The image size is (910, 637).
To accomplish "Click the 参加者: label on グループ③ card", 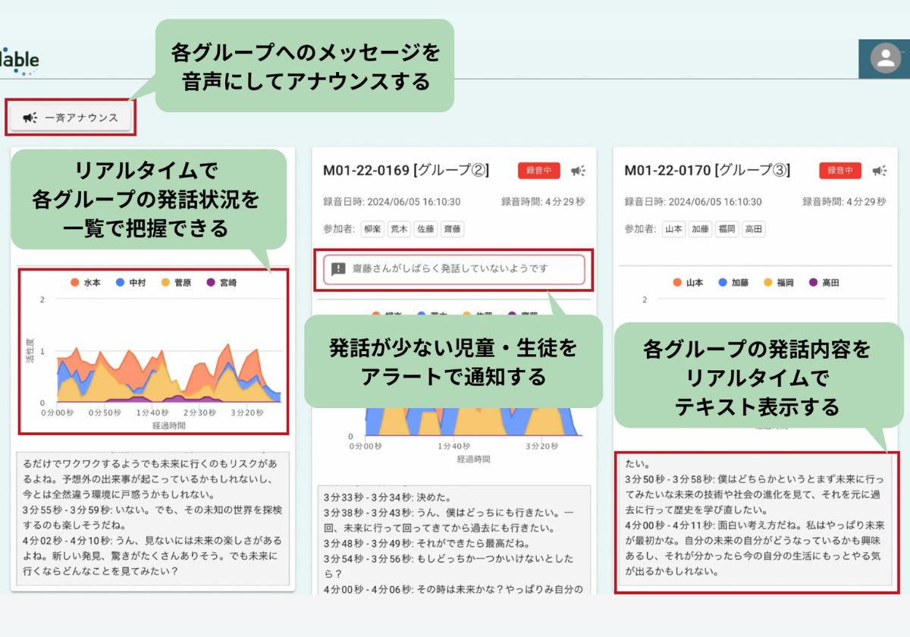I will click(x=641, y=229).
